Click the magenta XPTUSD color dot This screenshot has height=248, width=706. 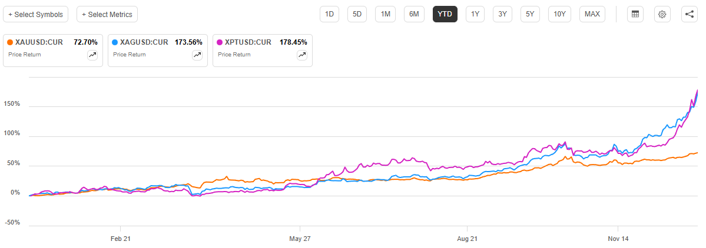tap(219, 42)
